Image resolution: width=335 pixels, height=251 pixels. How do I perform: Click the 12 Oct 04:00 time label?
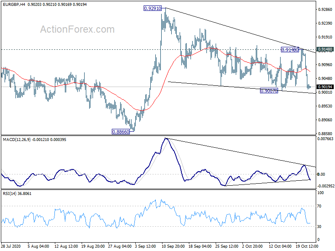coord(280,246)
